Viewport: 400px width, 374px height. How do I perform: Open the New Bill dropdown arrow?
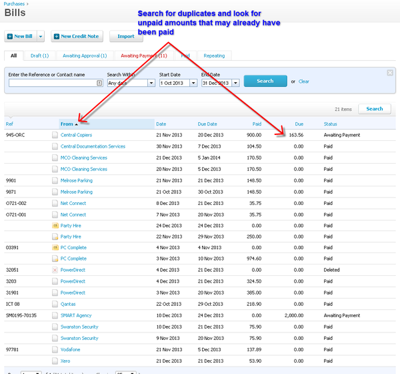pos(41,36)
